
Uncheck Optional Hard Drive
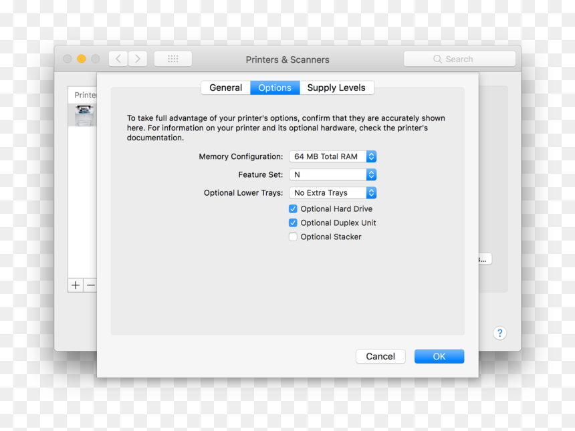(x=293, y=209)
